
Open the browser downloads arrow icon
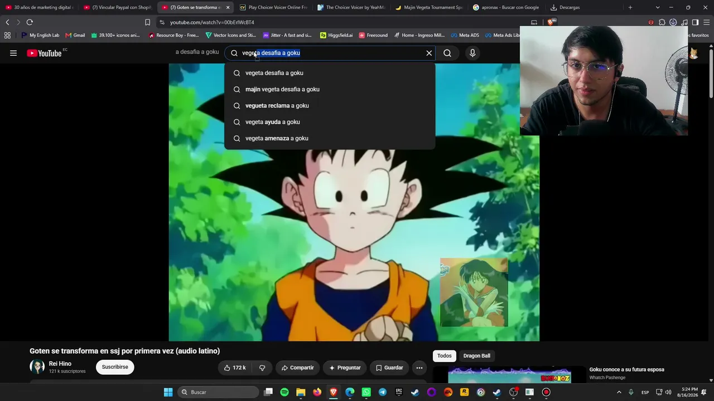[x=673, y=22]
